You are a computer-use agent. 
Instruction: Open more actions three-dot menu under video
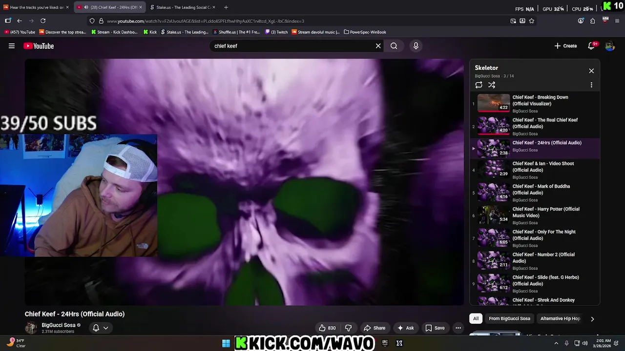coord(458,328)
